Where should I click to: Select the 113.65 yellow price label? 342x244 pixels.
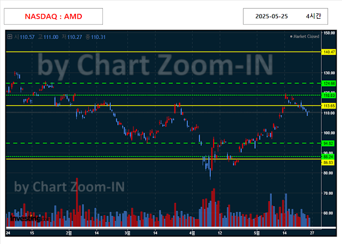[329, 106]
